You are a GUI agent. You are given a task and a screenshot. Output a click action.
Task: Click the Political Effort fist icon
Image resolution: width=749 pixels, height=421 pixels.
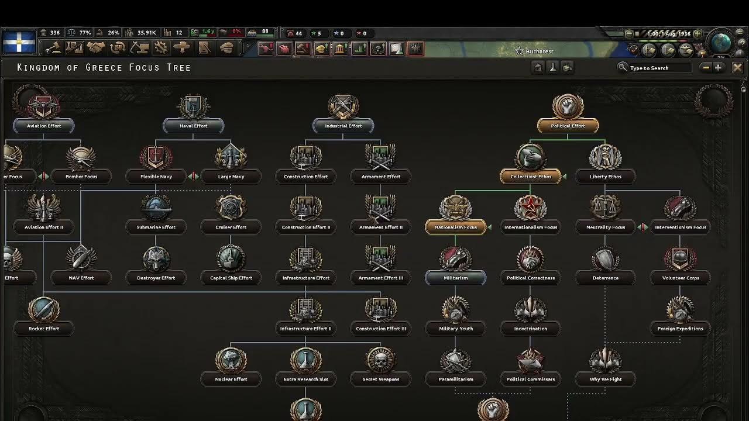tap(568, 105)
